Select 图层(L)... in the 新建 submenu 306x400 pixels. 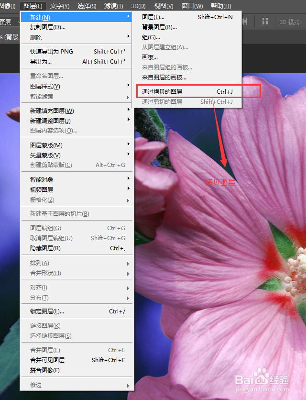tap(186, 17)
